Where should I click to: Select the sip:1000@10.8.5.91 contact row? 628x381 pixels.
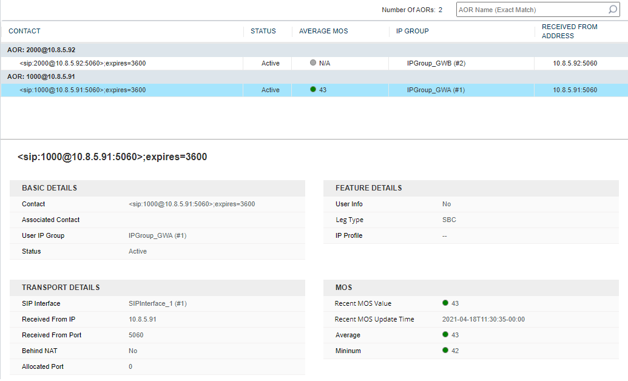point(83,90)
